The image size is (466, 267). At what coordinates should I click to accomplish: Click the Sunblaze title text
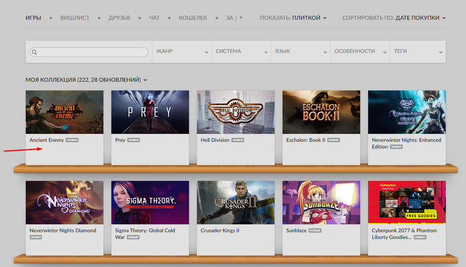pos(296,230)
